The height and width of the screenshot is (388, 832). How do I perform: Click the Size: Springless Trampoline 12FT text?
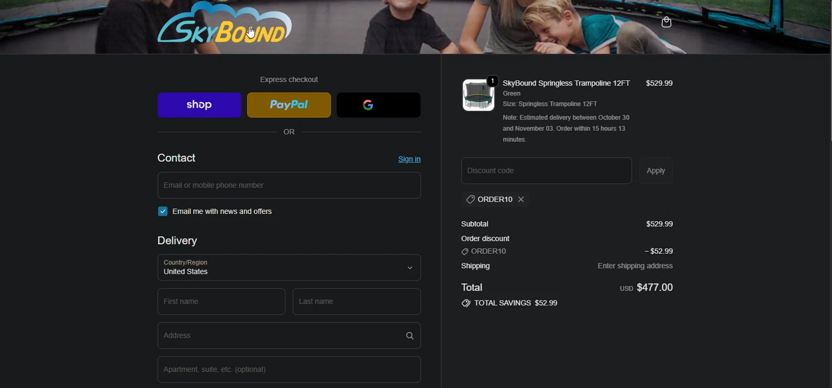coord(550,104)
